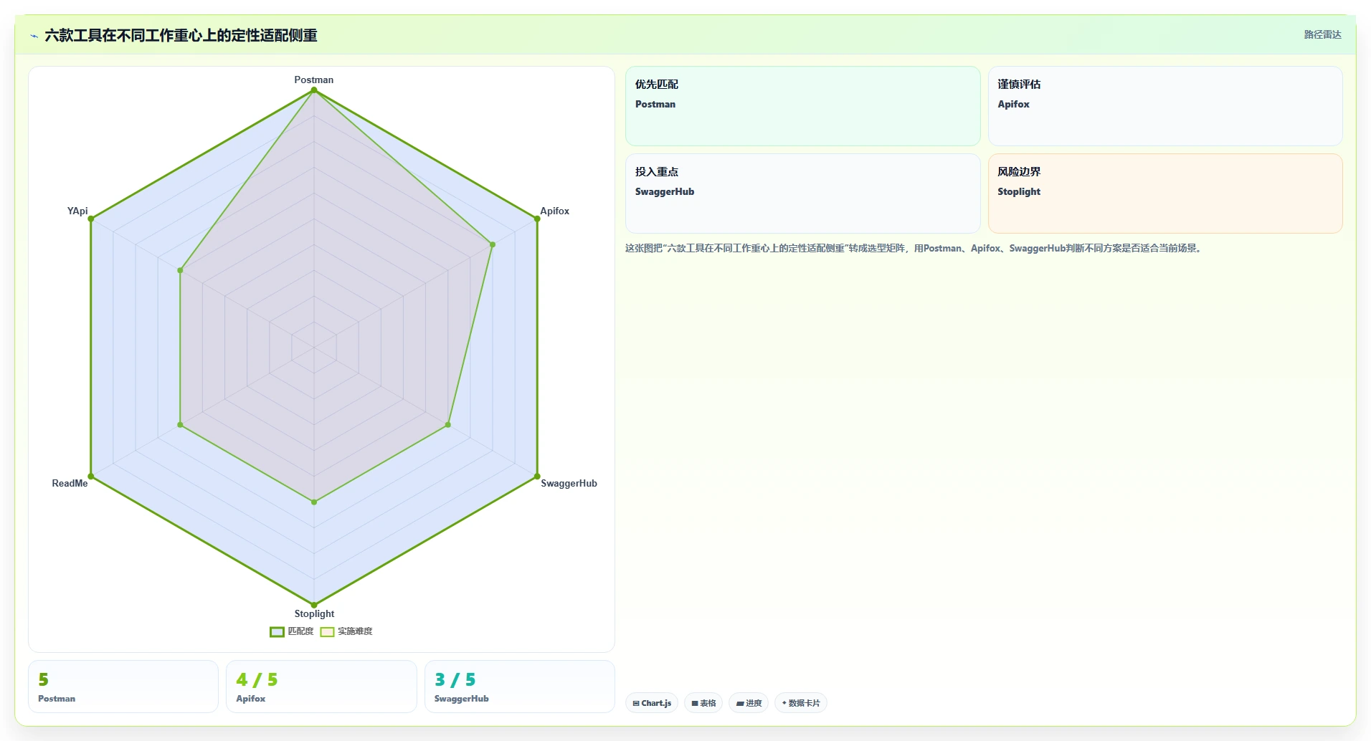Click the Postman axis label on radar
This screenshot has width=1371, height=741.
click(x=314, y=80)
